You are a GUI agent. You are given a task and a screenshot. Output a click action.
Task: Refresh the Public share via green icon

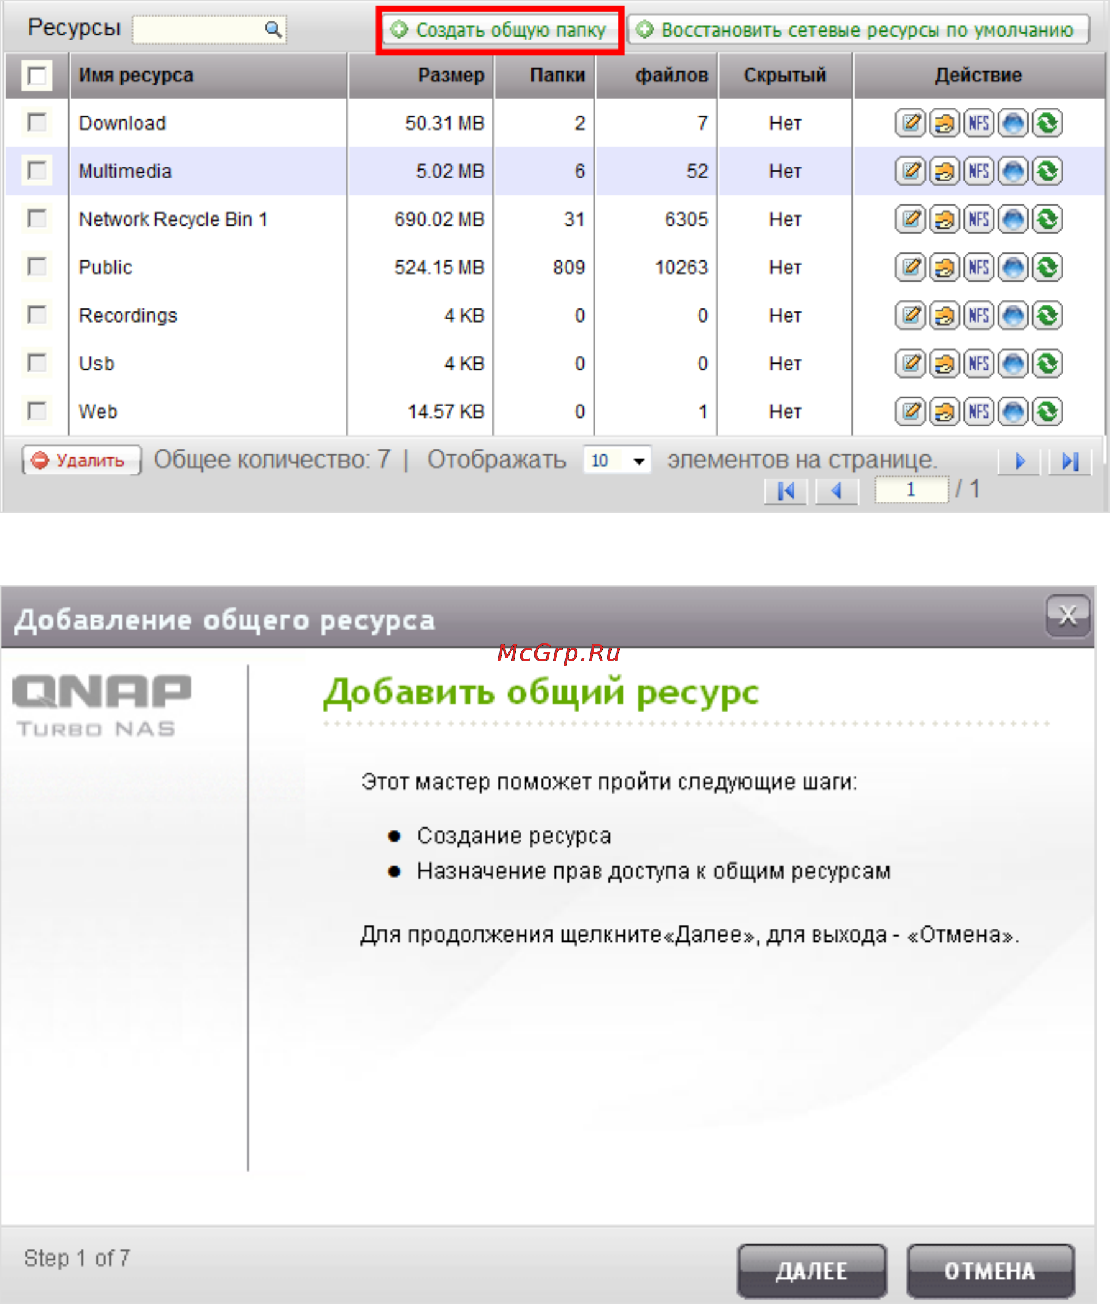[x=1047, y=267]
